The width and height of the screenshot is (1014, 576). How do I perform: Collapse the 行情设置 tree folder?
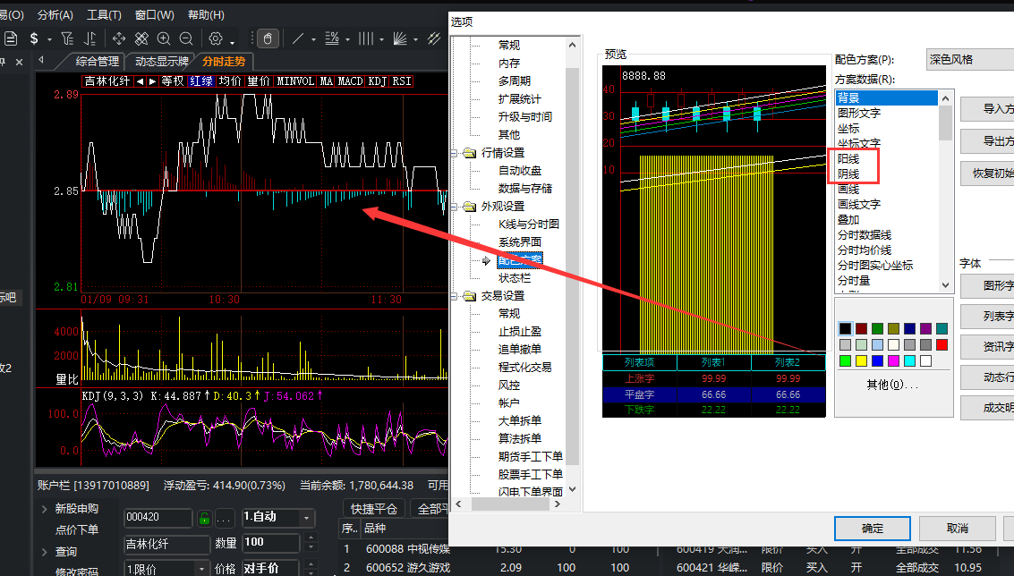click(454, 153)
